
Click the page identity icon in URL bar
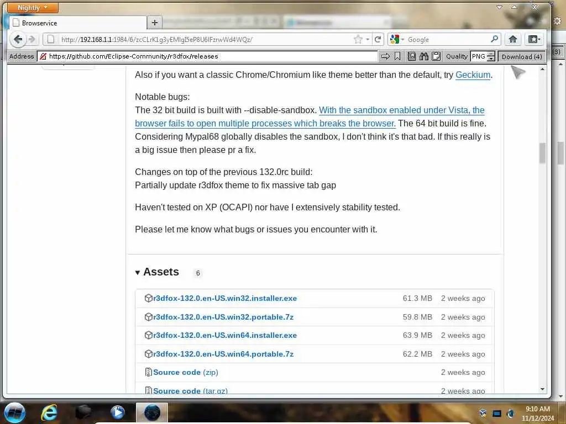point(51,39)
